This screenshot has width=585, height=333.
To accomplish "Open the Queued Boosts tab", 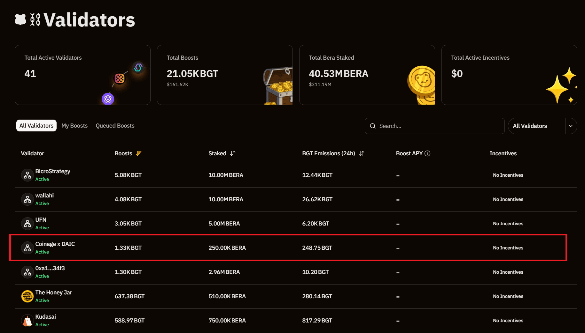I will click(x=115, y=126).
